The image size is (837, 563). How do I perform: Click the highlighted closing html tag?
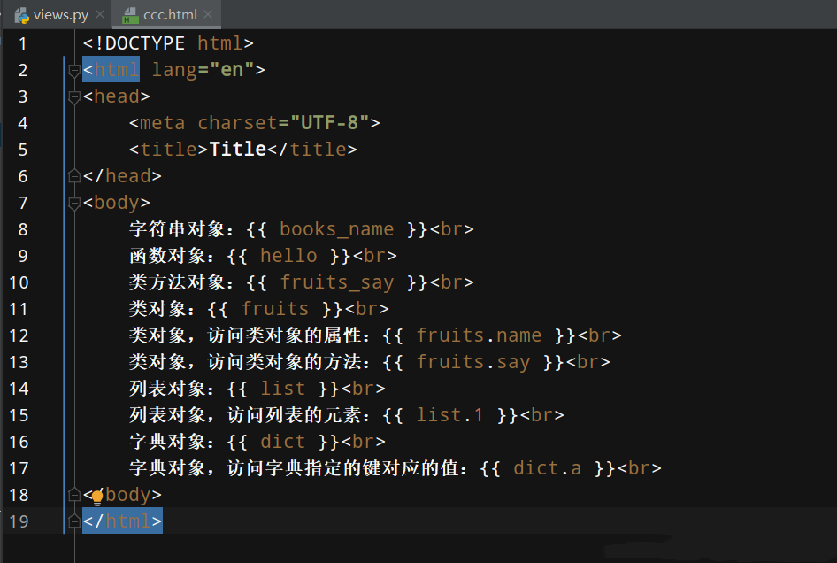click(x=120, y=521)
